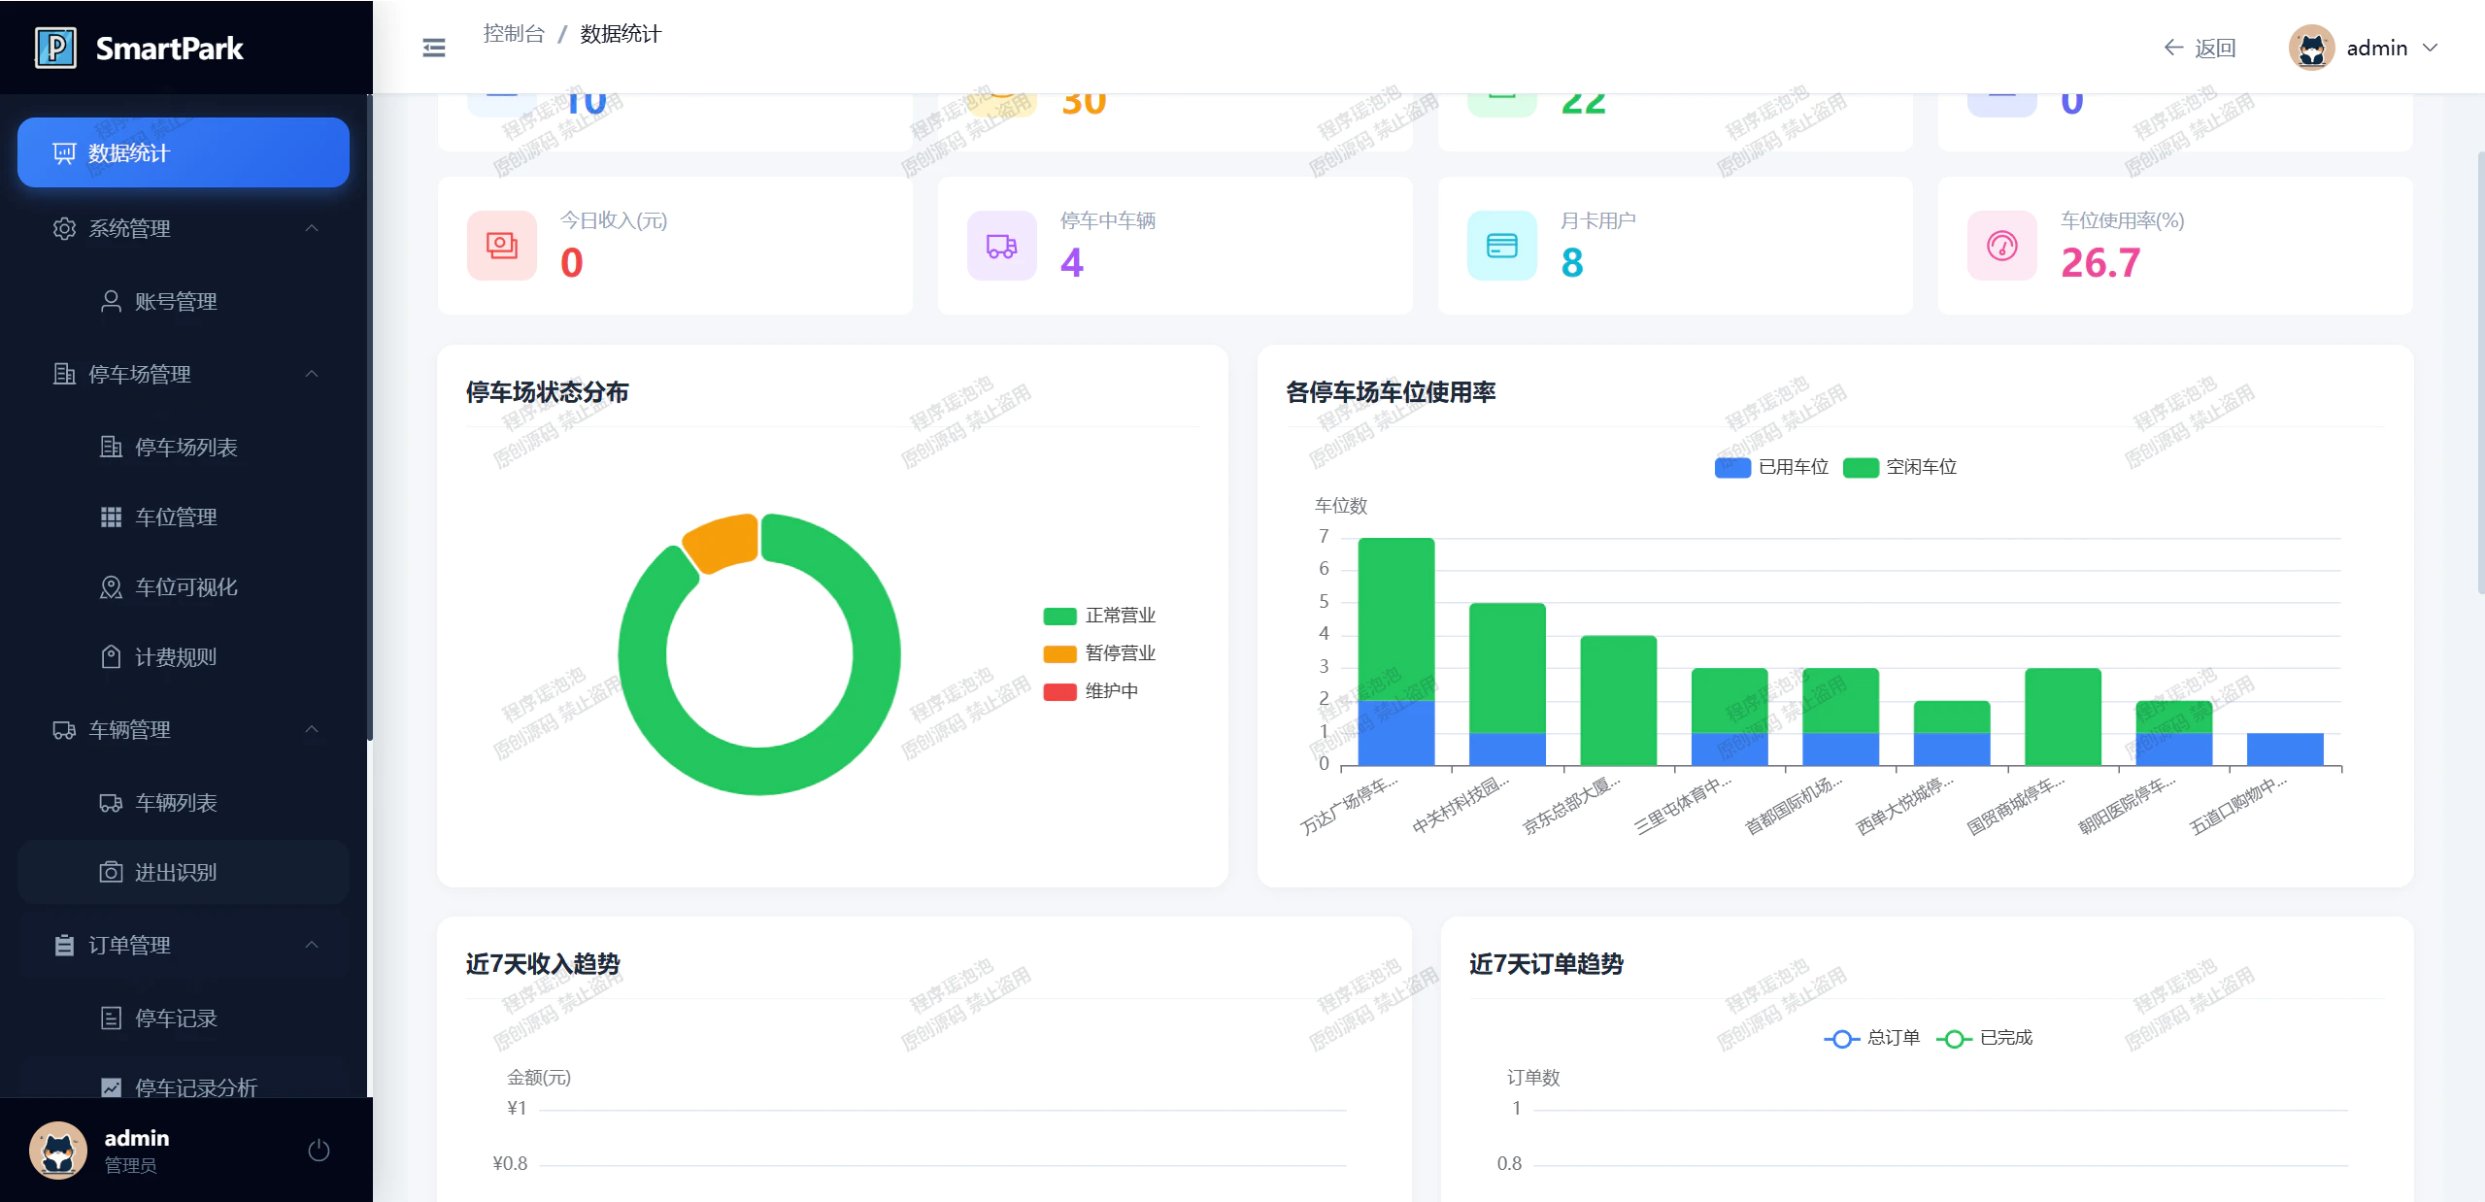
Task: Toggle the 空闲车位 legend item
Action: 1899,467
